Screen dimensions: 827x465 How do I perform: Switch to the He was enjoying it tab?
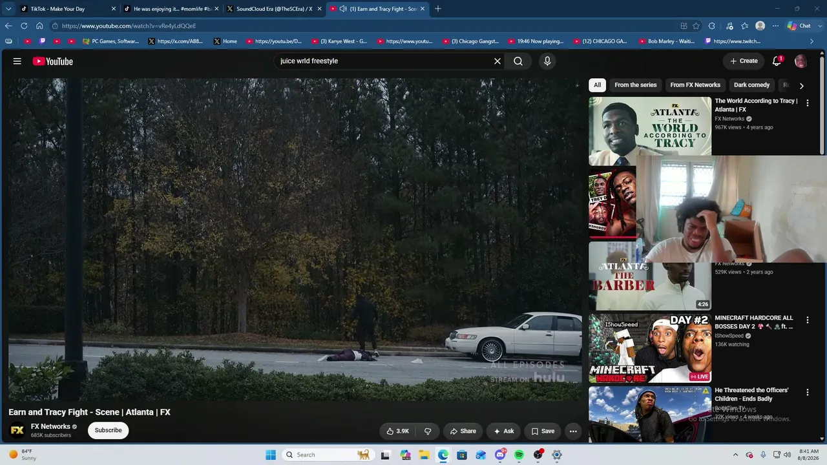pos(172,9)
